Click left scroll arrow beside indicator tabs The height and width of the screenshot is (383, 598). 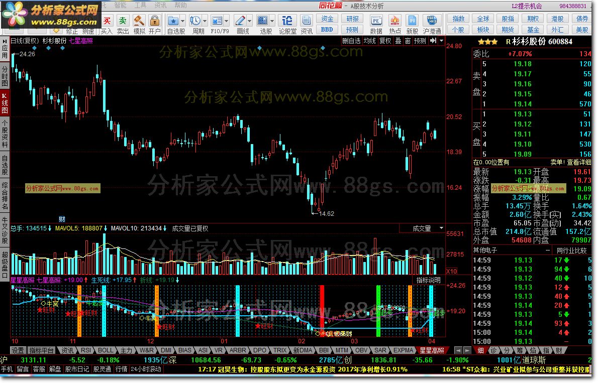pyautogui.click(x=458, y=350)
